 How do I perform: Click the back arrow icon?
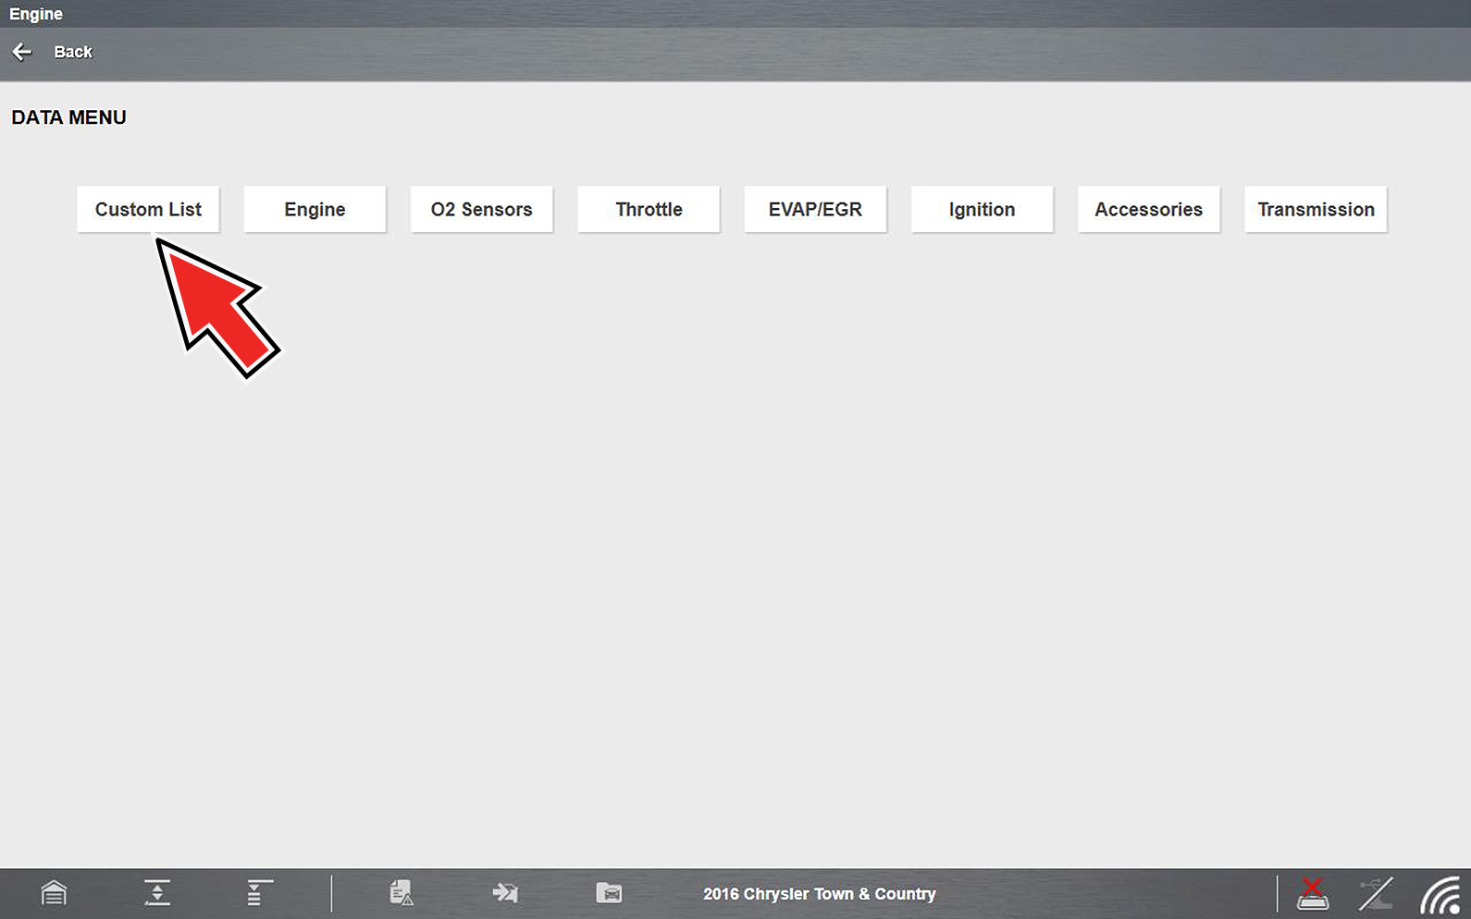[22, 52]
